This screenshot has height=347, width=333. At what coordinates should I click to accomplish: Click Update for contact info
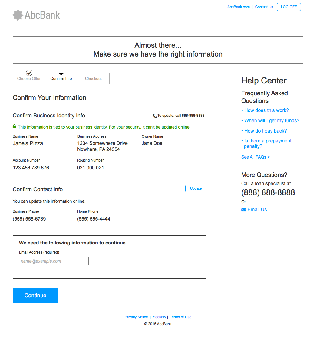coord(196,188)
